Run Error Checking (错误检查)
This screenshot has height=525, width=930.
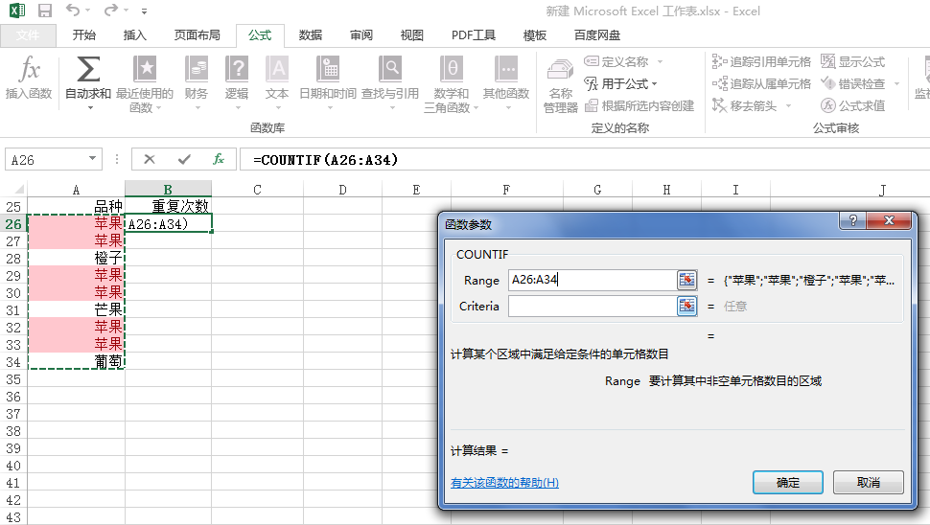[853, 83]
